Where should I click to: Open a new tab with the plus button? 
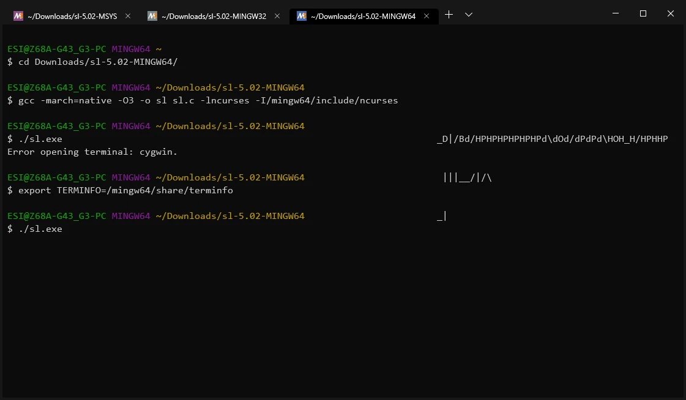tap(449, 15)
